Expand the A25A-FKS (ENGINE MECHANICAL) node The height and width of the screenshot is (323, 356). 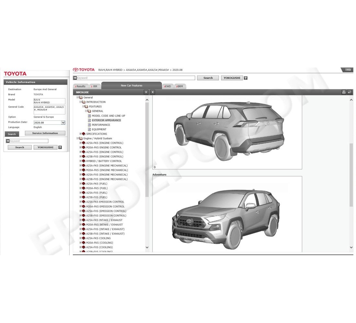pyautogui.click(x=80, y=165)
